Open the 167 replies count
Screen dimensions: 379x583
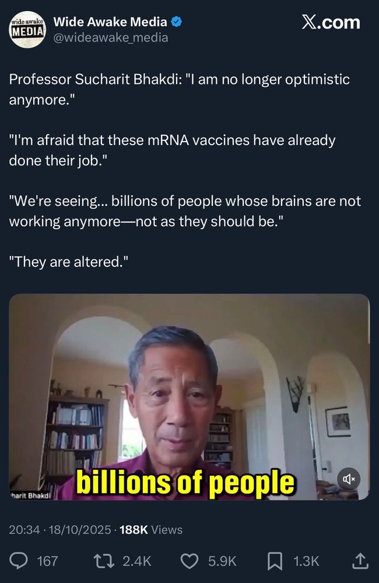pos(47,561)
